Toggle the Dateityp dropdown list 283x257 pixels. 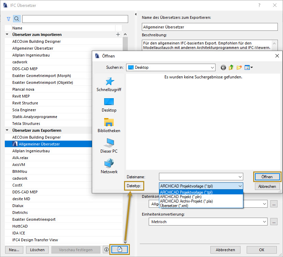201,186
